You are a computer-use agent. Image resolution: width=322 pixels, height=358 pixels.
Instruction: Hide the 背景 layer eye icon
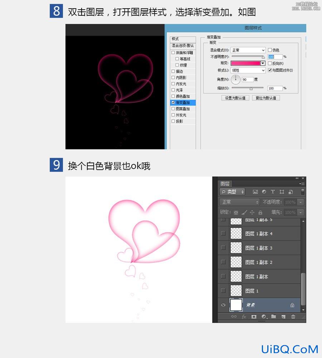tap(223, 305)
